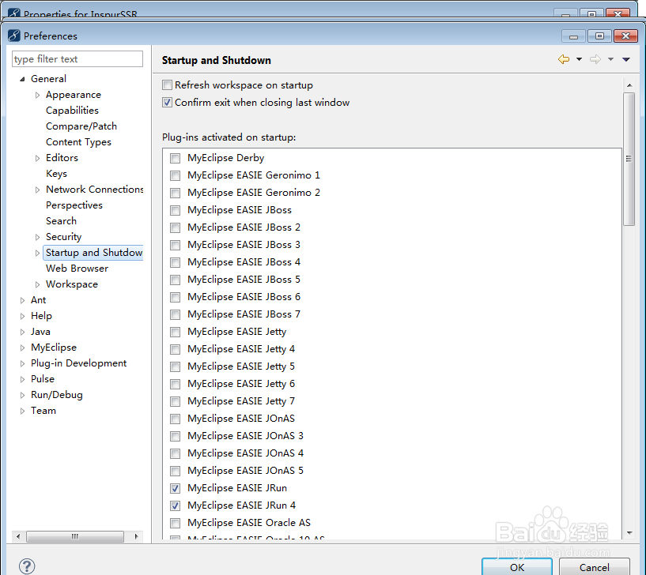This screenshot has width=646, height=575.
Task: Check MyEclipse EASIE JBoss 6
Action: 175,297
